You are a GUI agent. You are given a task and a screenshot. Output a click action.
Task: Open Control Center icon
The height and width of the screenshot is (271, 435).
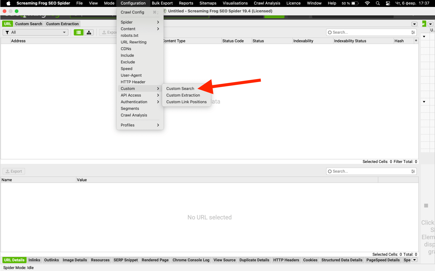coord(388,3)
